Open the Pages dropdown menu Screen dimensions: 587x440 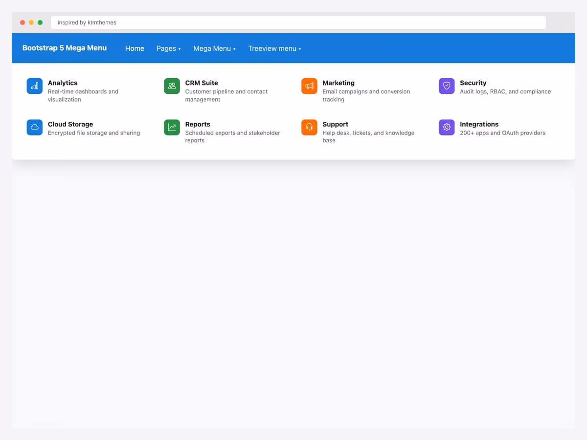click(x=169, y=48)
